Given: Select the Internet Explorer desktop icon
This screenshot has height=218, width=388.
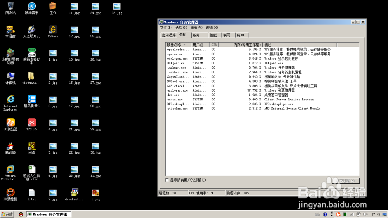Looking at the screenshot, I should point(10,103).
